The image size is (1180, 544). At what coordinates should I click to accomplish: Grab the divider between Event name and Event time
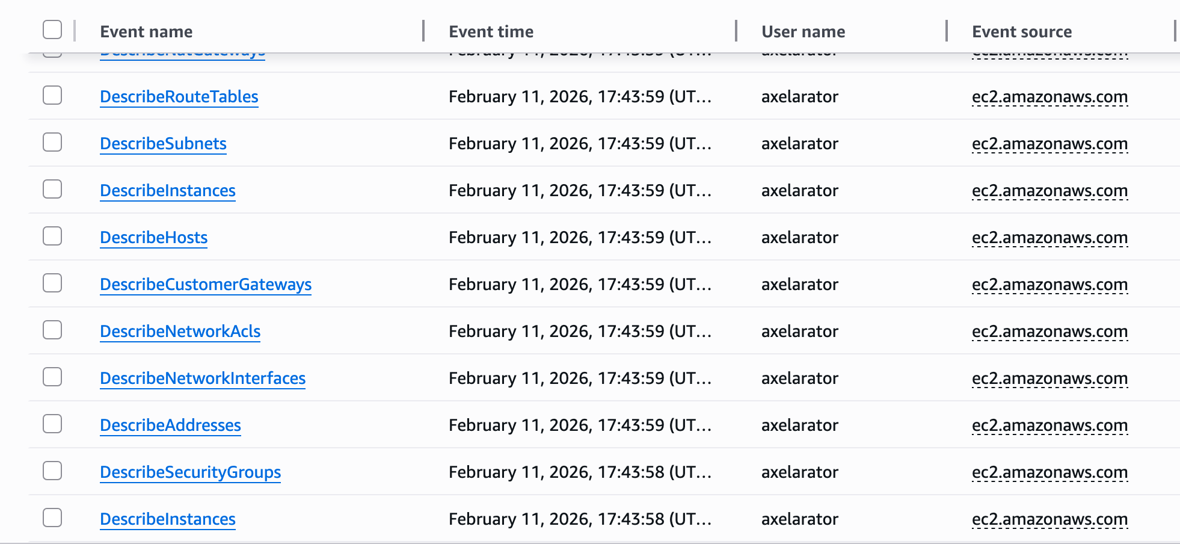[x=423, y=31]
